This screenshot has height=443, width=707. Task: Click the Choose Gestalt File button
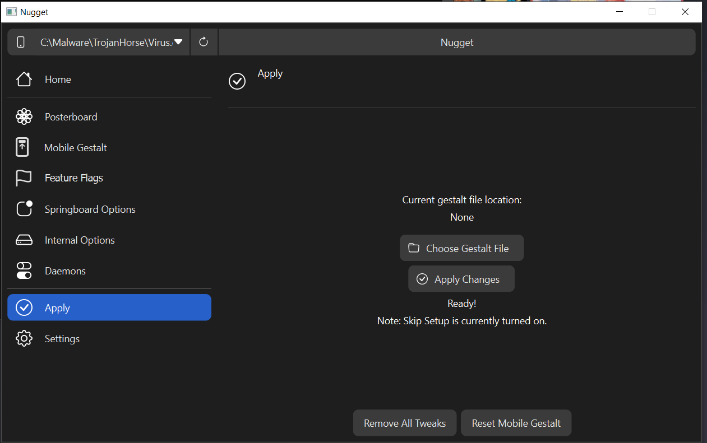pos(461,248)
